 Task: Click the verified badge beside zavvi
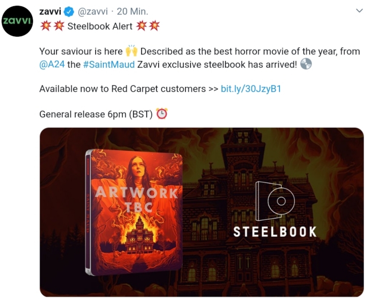tap(69, 11)
